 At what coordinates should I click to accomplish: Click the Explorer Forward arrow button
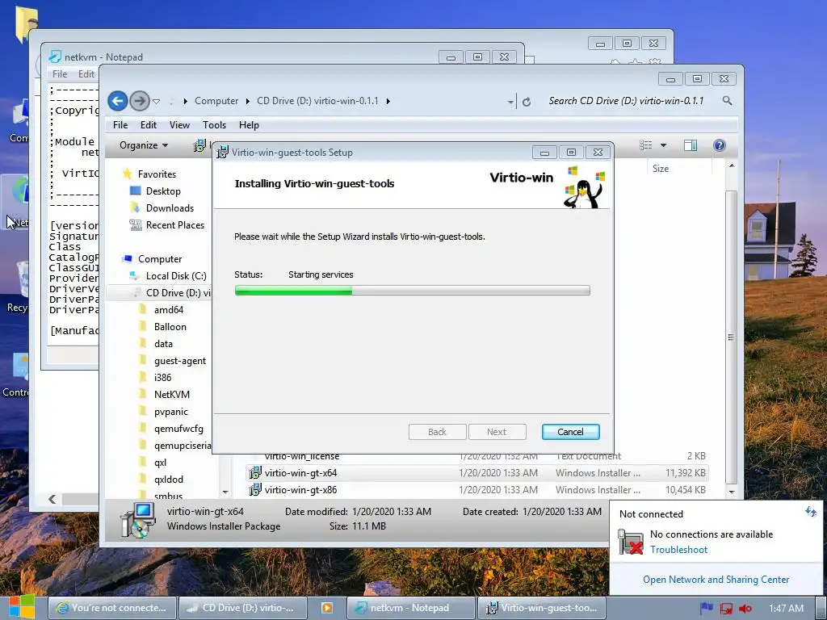point(140,101)
